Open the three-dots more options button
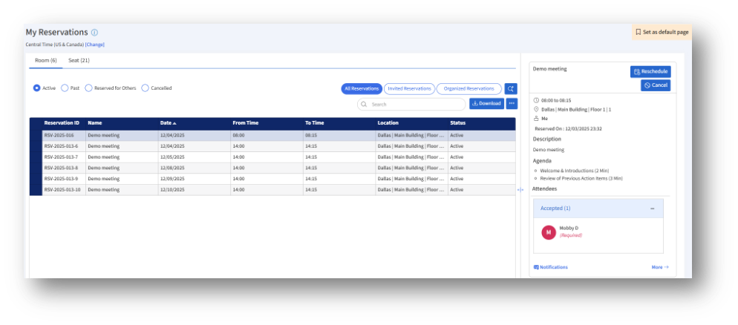This screenshot has width=738, height=325. (x=512, y=104)
